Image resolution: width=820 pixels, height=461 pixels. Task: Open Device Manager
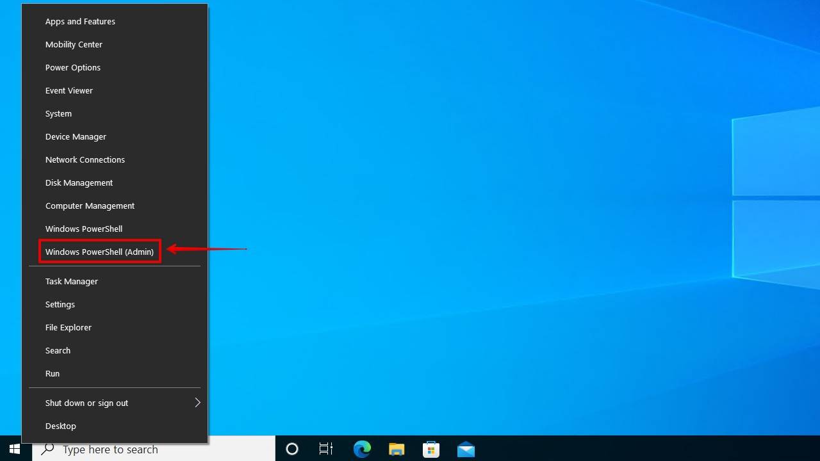click(76, 136)
